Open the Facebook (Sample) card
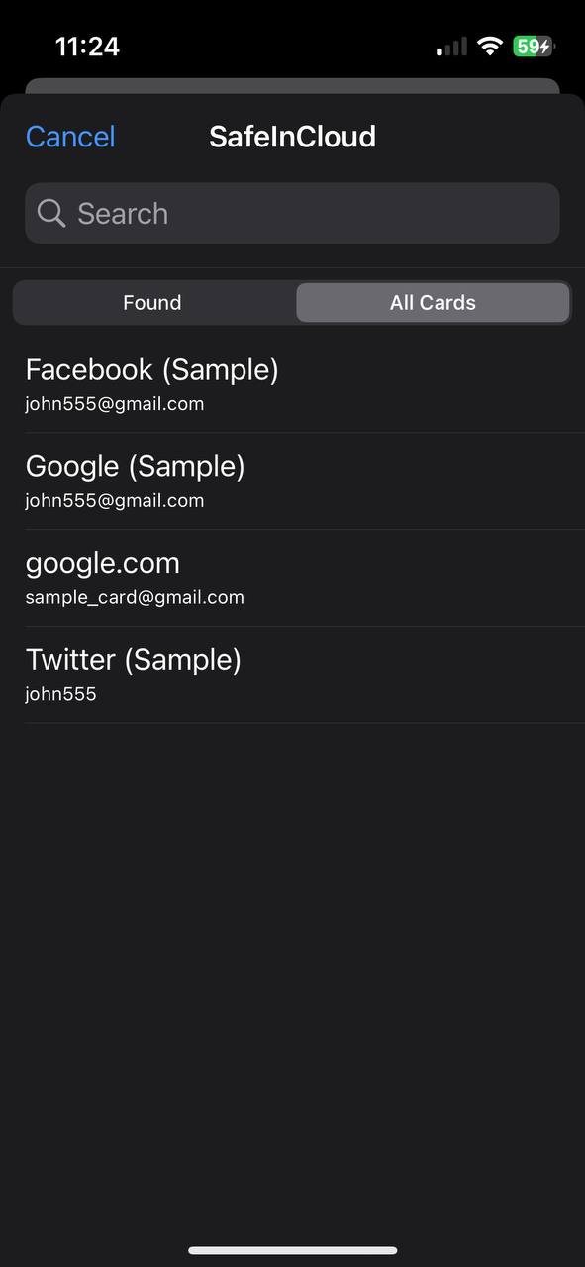Viewport: 585px width, 1267px height. [x=292, y=384]
